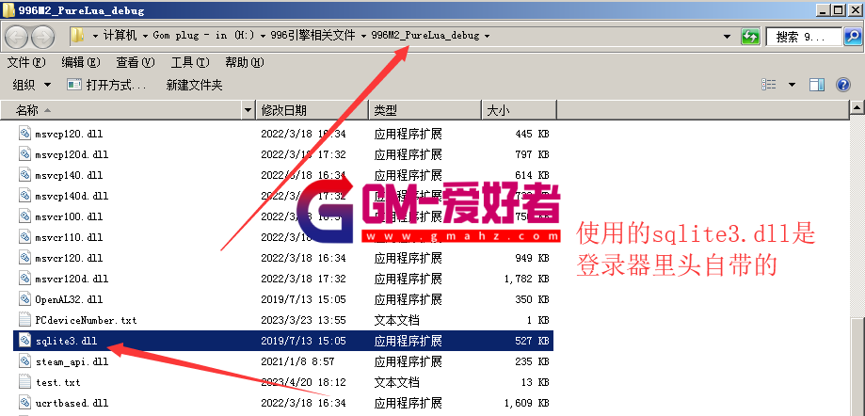Click the 1,609 KB size value
865x416 pixels.
click(527, 403)
